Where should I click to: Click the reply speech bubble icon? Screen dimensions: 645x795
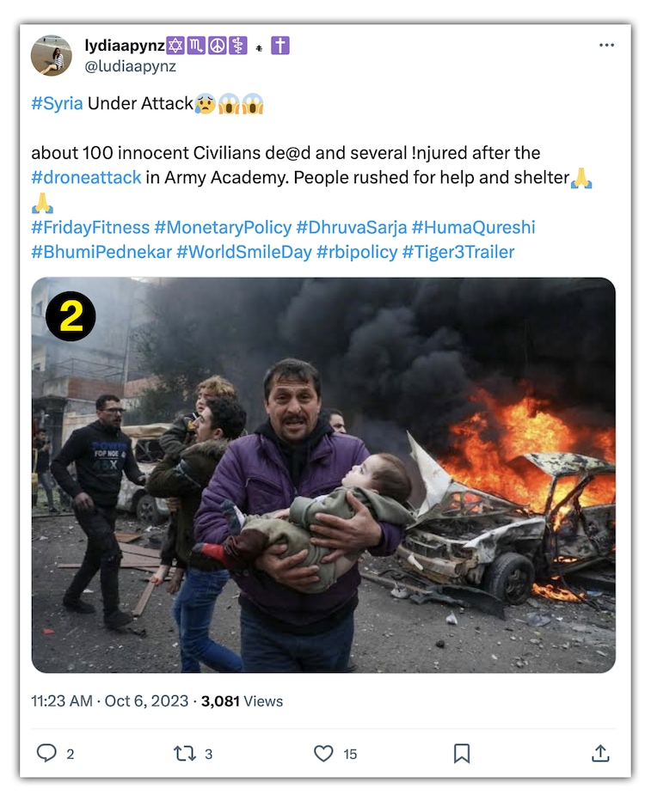[x=46, y=753]
